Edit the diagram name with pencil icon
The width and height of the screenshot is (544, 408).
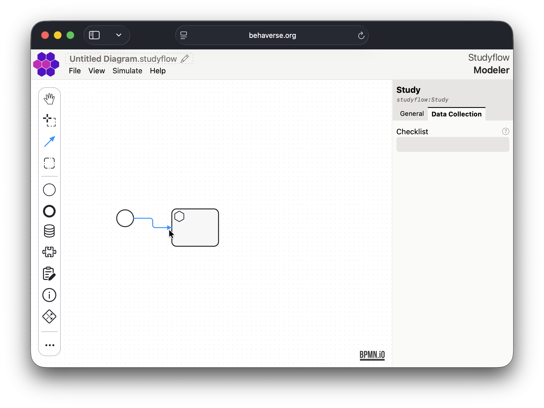[185, 58]
